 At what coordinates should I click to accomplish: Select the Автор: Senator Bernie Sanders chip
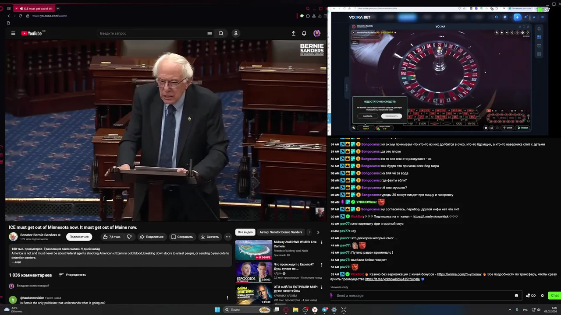(280, 232)
